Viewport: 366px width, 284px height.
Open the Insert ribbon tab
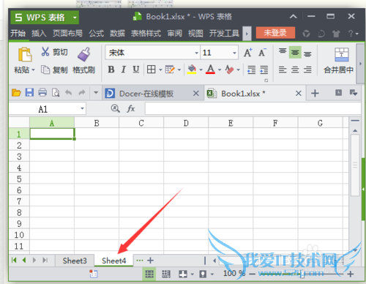point(39,33)
